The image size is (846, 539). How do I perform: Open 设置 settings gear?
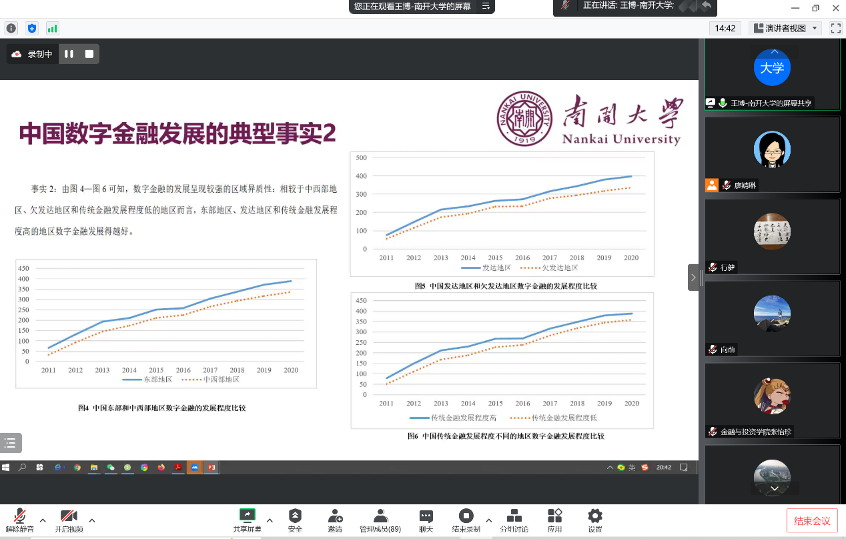click(594, 520)
